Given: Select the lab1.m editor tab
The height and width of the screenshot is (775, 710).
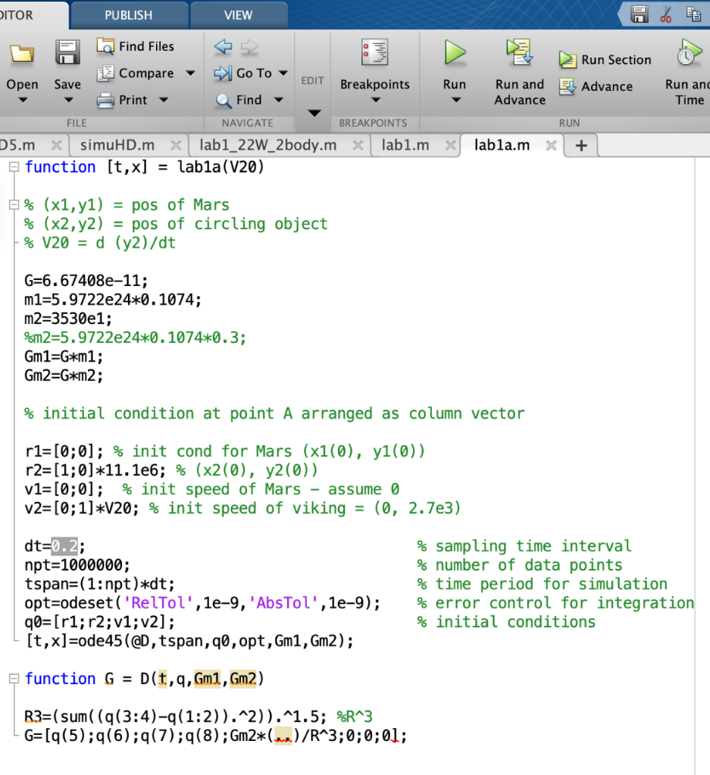Looking at the screenshot, I should pyautogui.click(x=405, y=145).
